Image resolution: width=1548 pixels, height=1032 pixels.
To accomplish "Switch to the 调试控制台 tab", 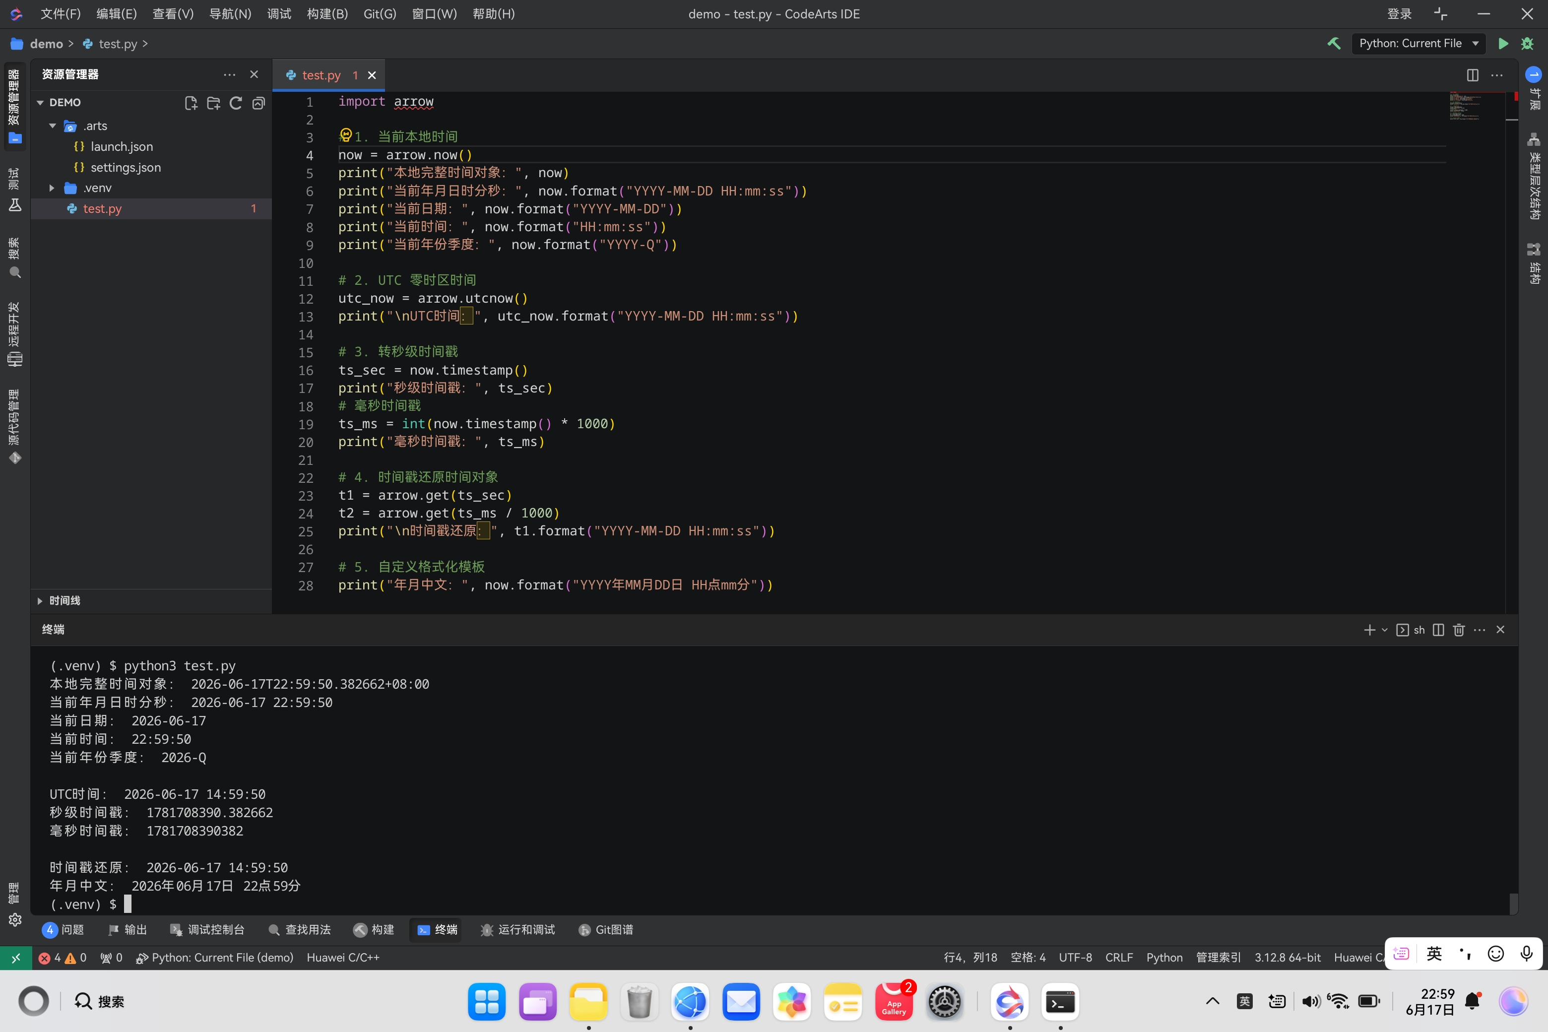I will tap(207, 930).
